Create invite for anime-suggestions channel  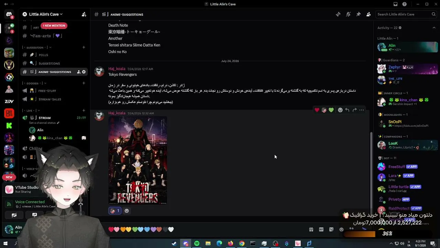pyautogui.click(x=79, y=72)
